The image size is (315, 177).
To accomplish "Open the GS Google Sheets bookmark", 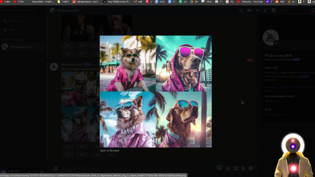I will pos(183,2).
